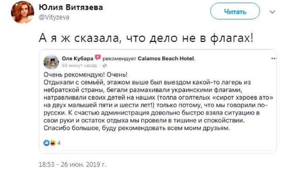Image resolution: width=289 pixels, height=172 pixels.
Task: Click the globe public-visibility icon
Action: tap(104, 65)
